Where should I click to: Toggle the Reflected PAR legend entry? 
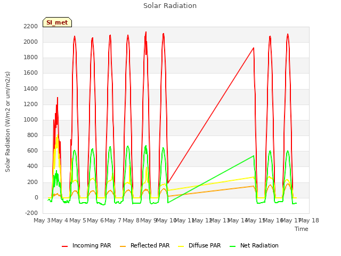(144, 245)
